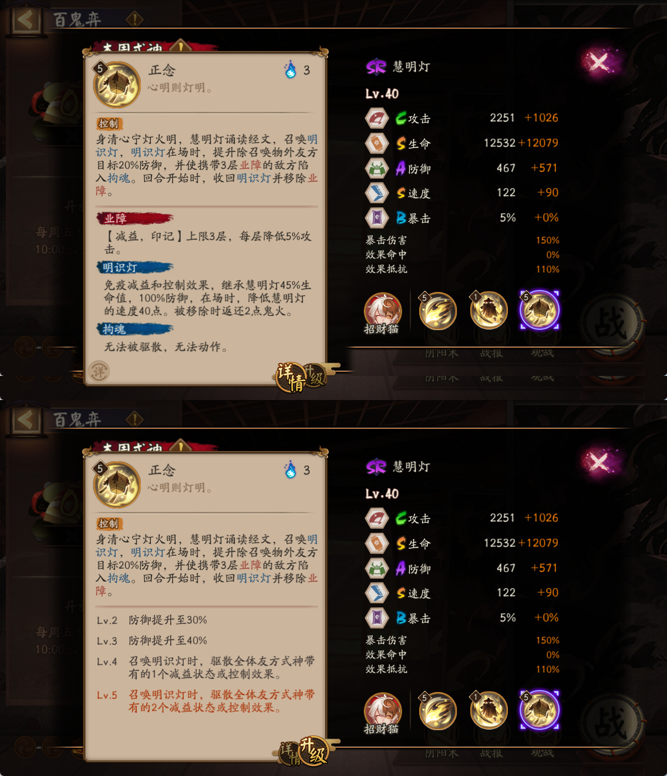
Task: Select the first skill icon marked 5 in upper screen
Action: click(x=438, y=311)
